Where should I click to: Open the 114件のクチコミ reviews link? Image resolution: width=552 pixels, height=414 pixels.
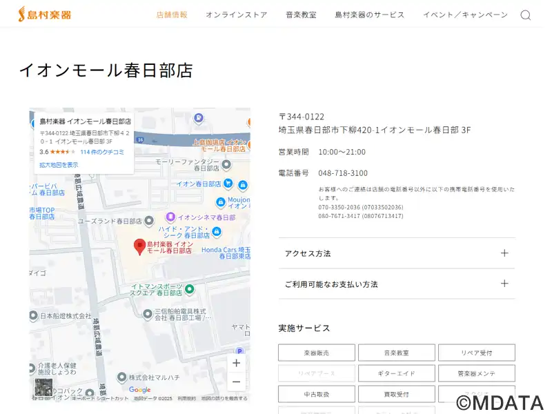[102, 152]
